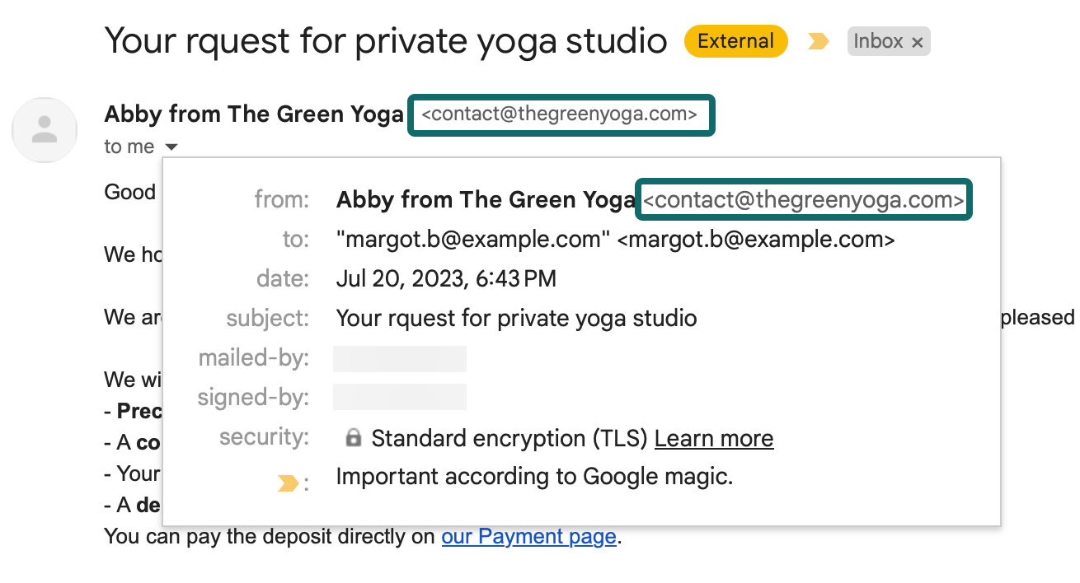
Task: Click the redacted mailed-by value
Action: pyautogui.click(x=400, y=359)
